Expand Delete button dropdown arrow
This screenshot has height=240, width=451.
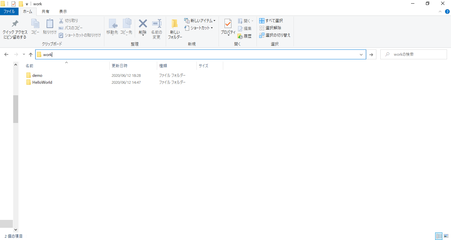click(143, 35)
